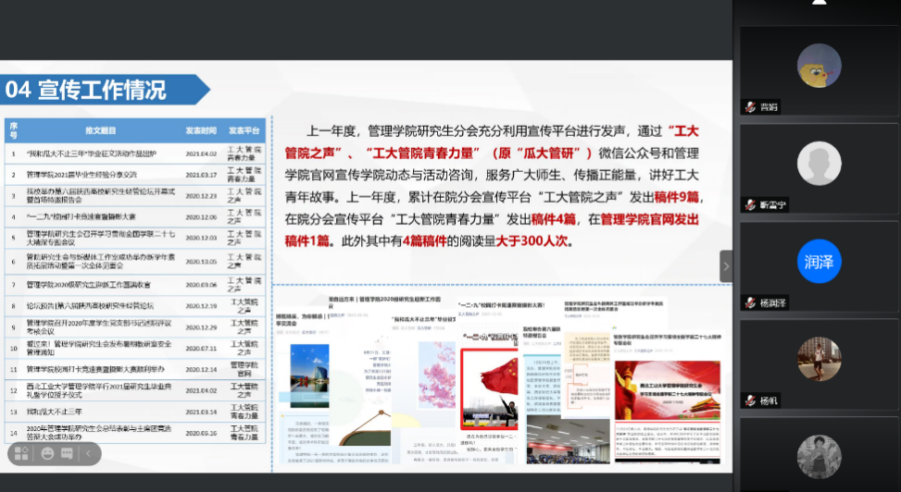Viewport: 901px width, 492px height.
Task: Open the chat message bubble icon
Action: pos(68,454)
